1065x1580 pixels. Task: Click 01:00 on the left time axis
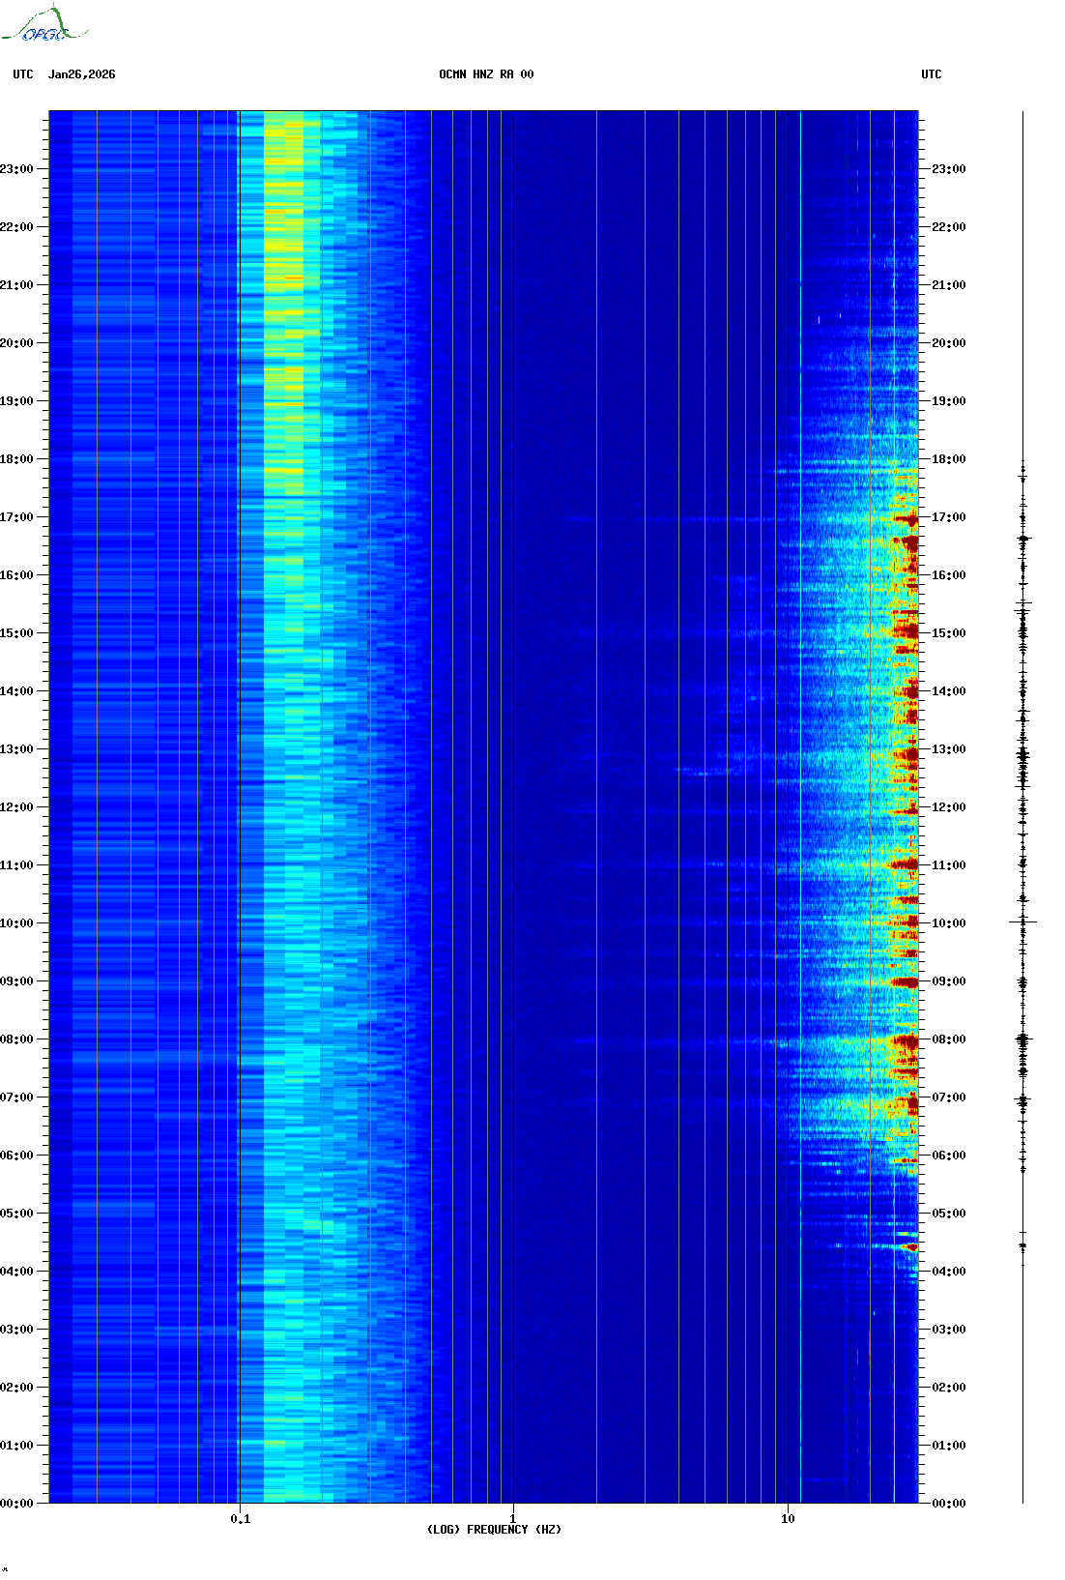pos(16,1446)
